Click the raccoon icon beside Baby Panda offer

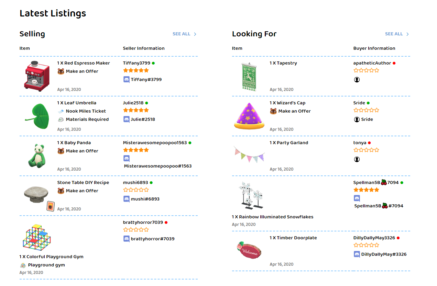[x=61, y=151]
